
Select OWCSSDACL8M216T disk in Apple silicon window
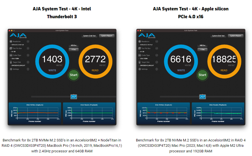tap(147, 66)
